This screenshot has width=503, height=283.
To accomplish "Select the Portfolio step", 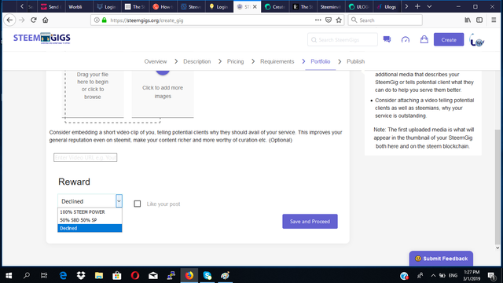I will 320,61.
